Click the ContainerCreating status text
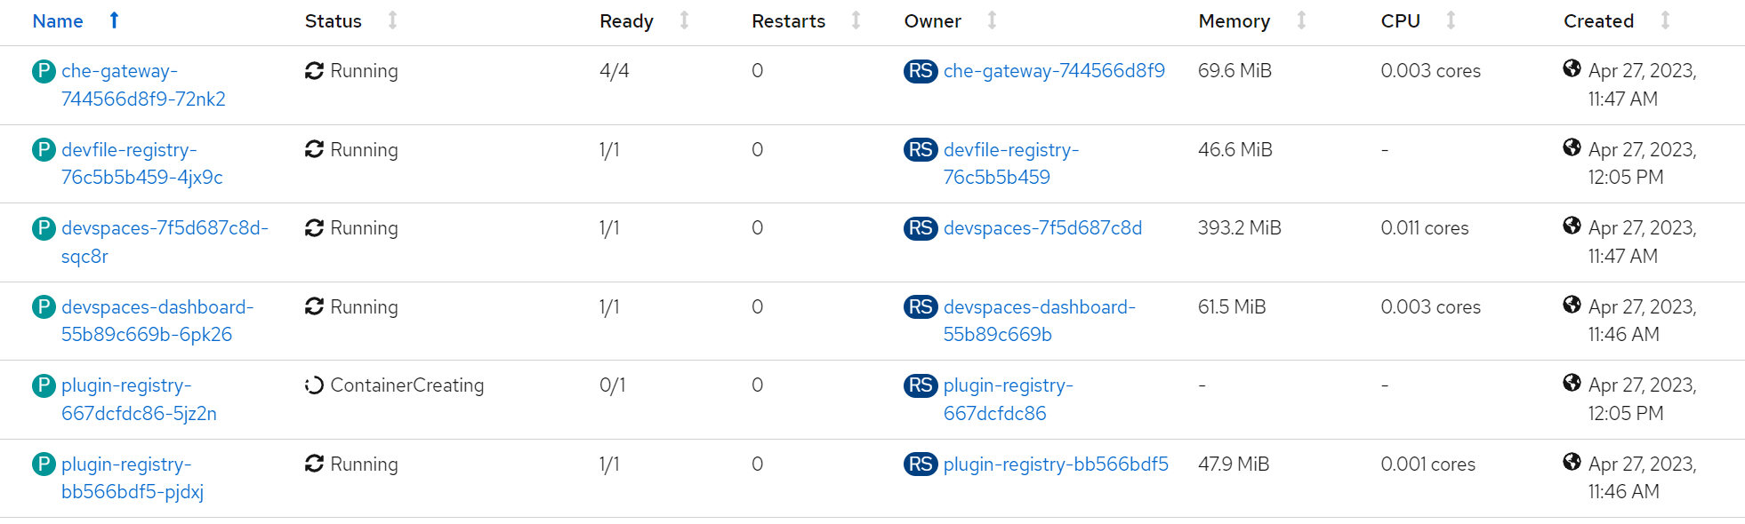This screenshot has width=1745, height=524. coord(407,385)
